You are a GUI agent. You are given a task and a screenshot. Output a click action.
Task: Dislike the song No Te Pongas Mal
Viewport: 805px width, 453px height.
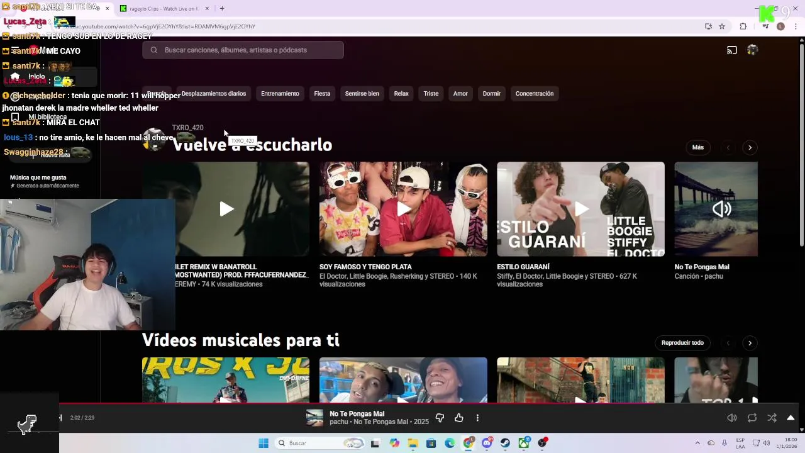coord(440,418)
